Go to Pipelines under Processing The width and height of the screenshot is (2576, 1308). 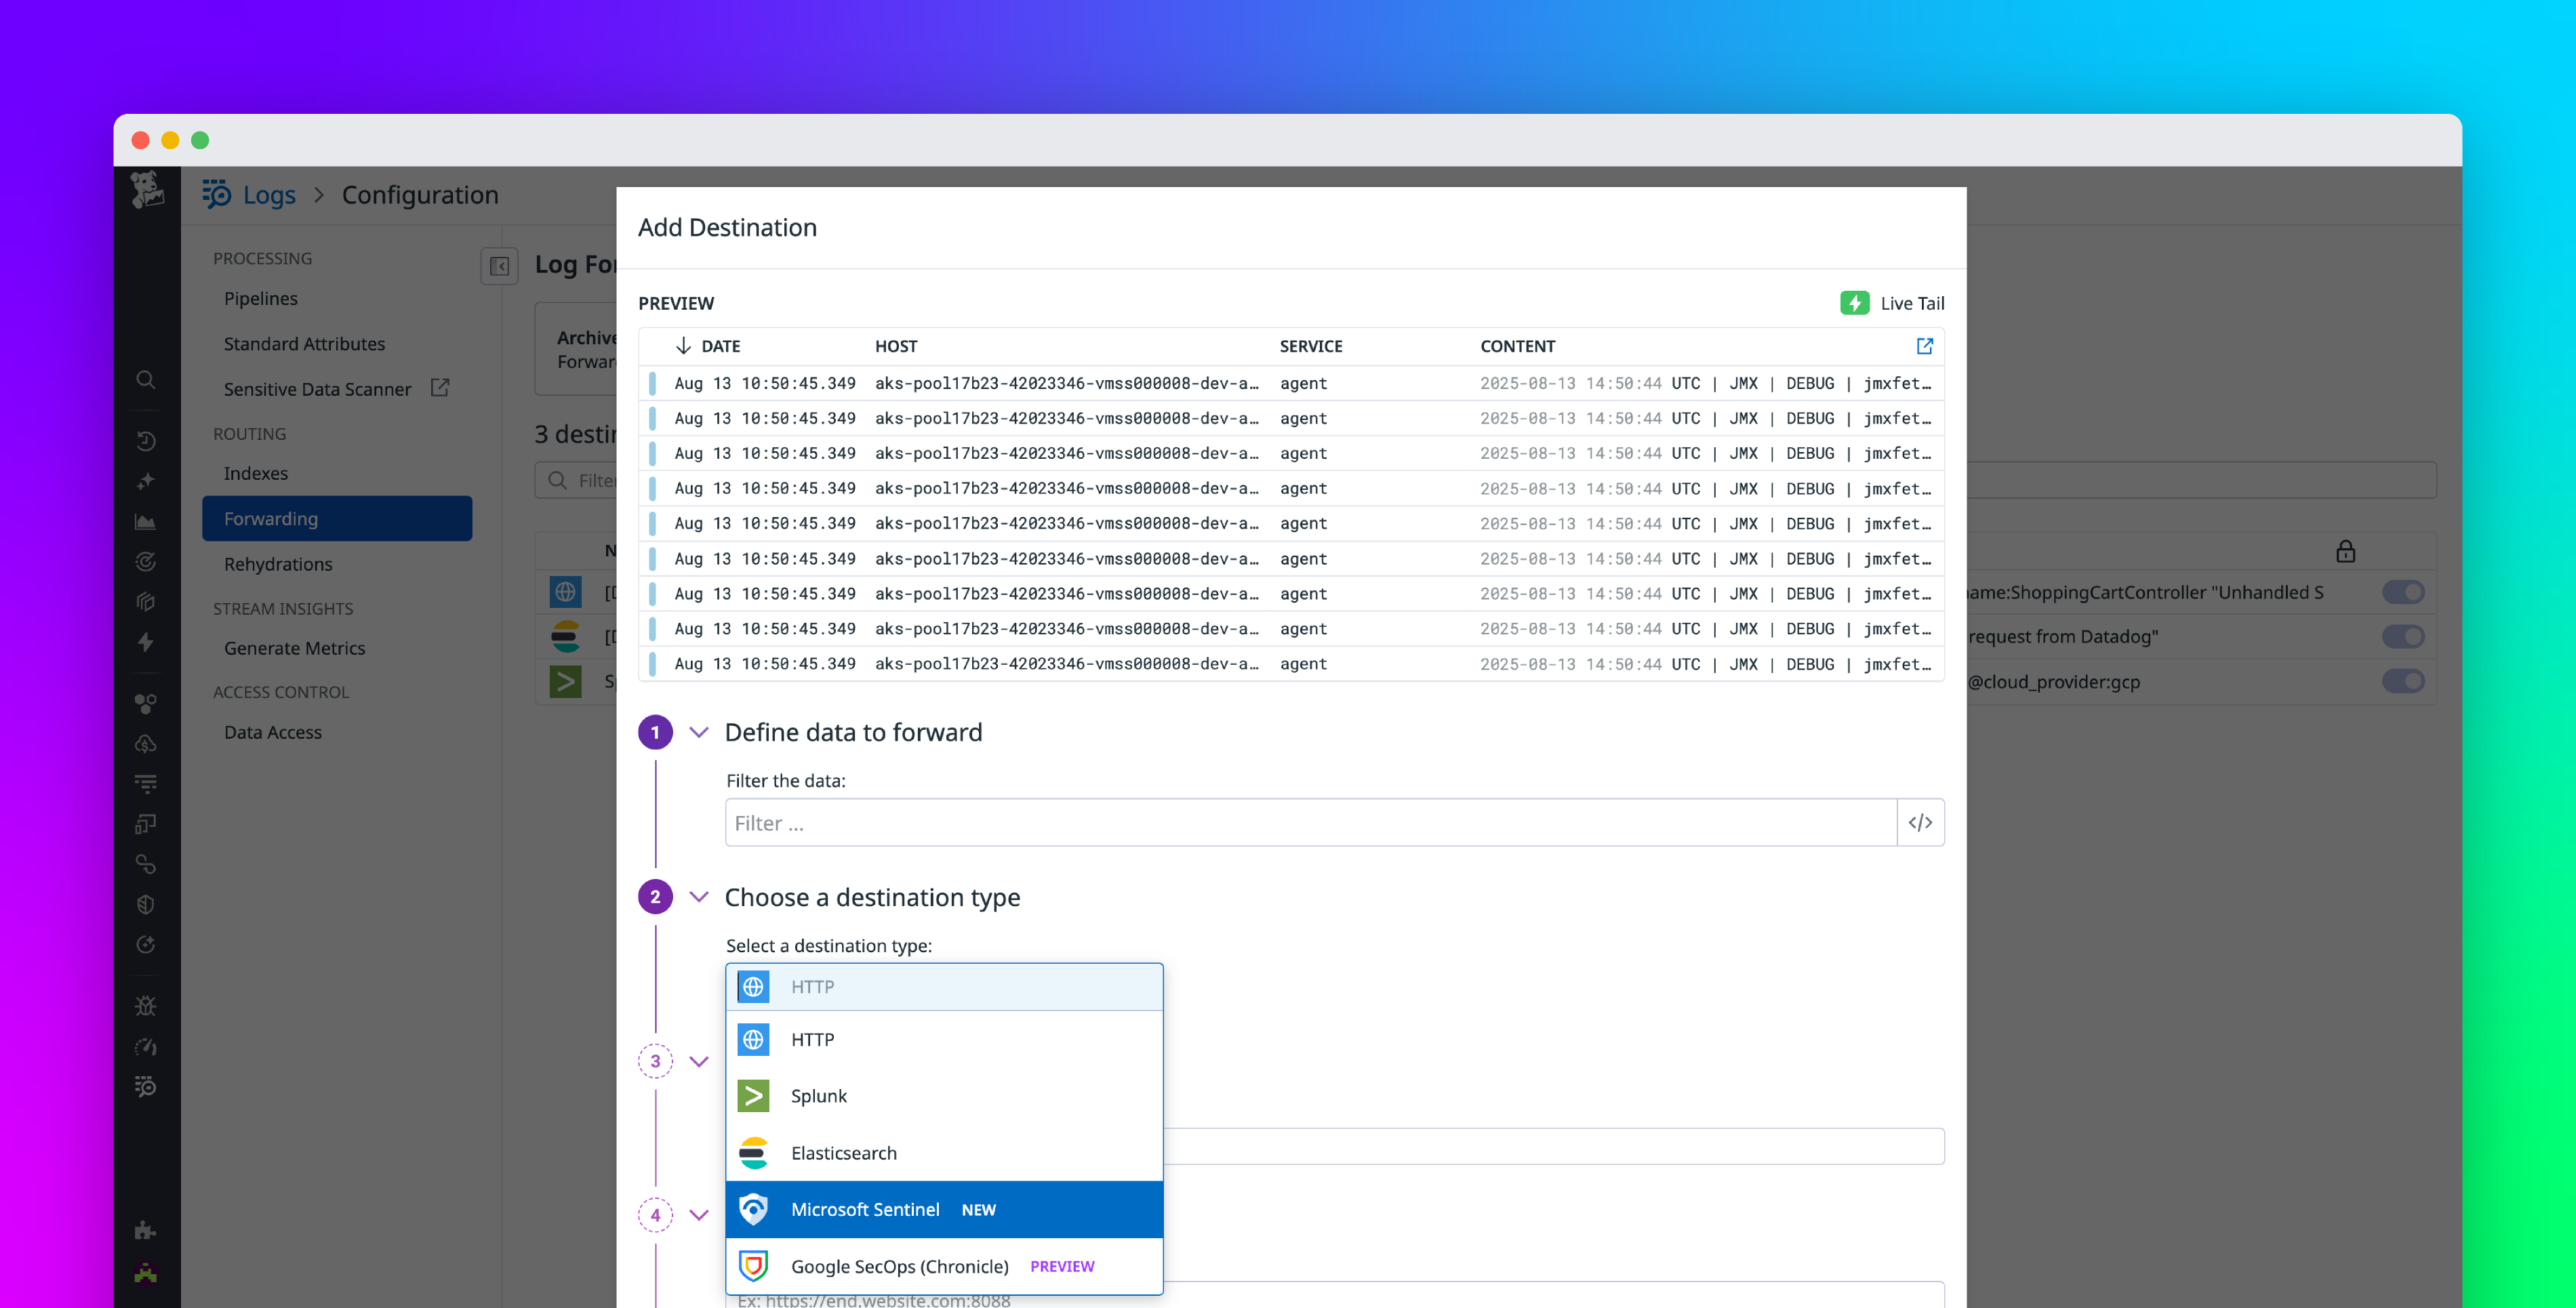pos(260,298)
